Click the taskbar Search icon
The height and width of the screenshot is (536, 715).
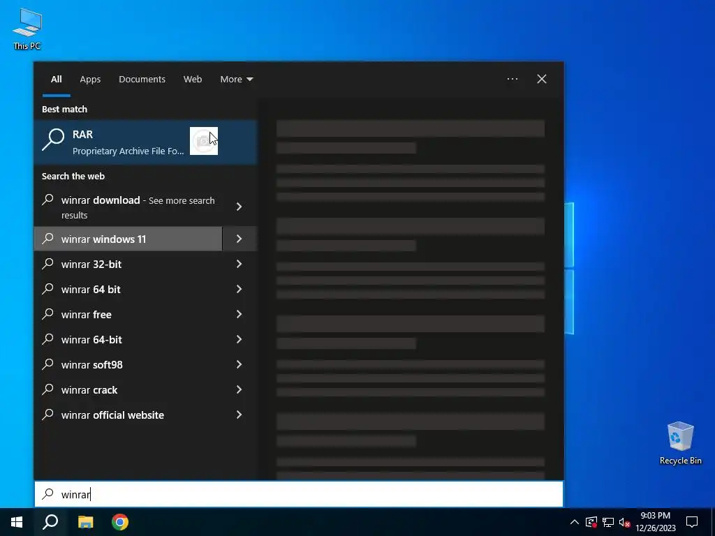[50, 522]
